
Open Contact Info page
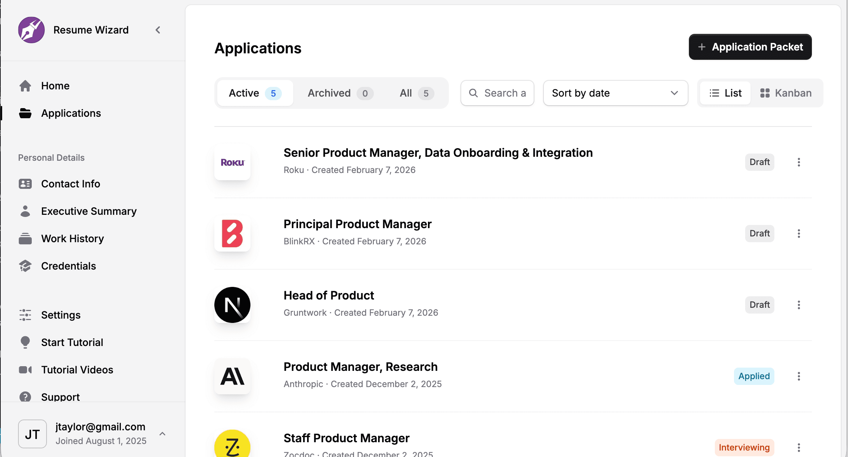71,184
